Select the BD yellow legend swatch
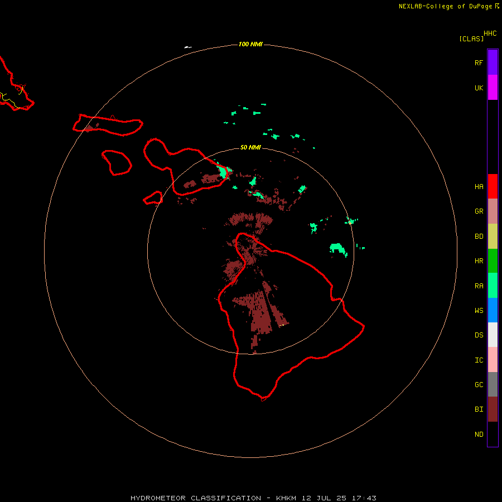This screenshot has height=502, width=502. [493, 236]
